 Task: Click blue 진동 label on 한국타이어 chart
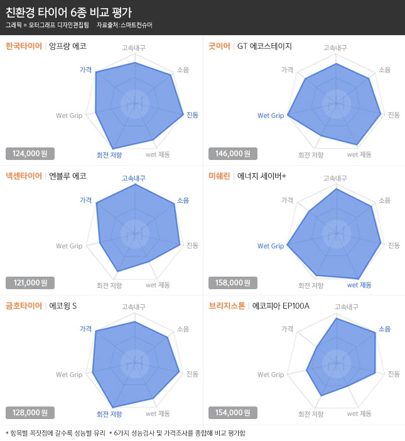(x=193, y=115)
